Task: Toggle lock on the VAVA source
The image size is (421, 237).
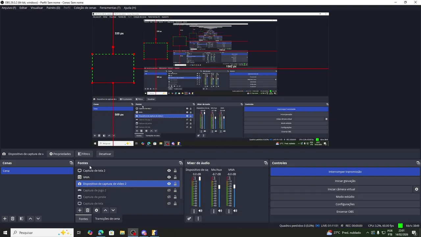Action: tap(175, 177)
